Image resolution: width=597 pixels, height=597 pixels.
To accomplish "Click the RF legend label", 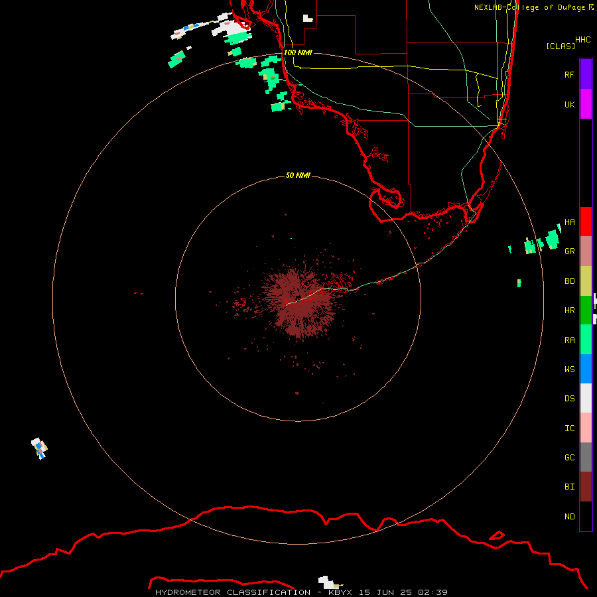I will [x=569, y=74].
